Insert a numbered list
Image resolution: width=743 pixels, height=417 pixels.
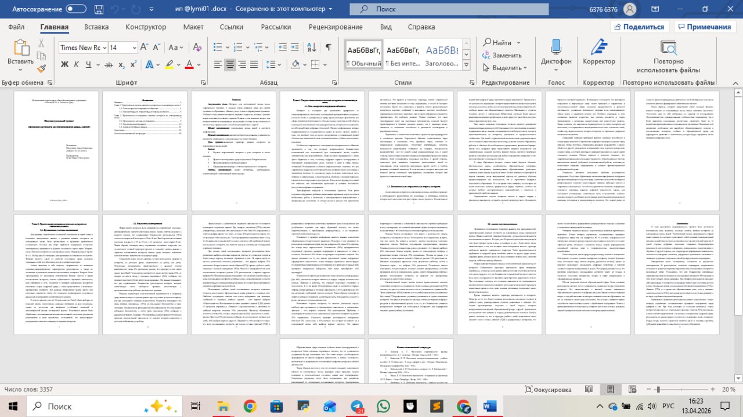point(238,48)
